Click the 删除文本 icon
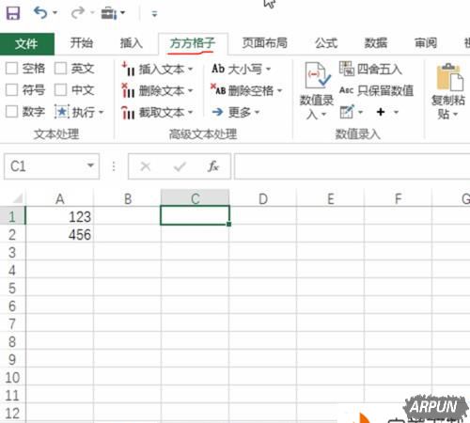Viewport: 470px width, 423px height. (x=128, y=91)
